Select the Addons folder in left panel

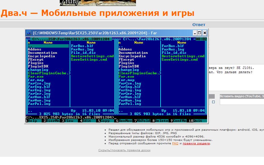(x=35, y=49)
